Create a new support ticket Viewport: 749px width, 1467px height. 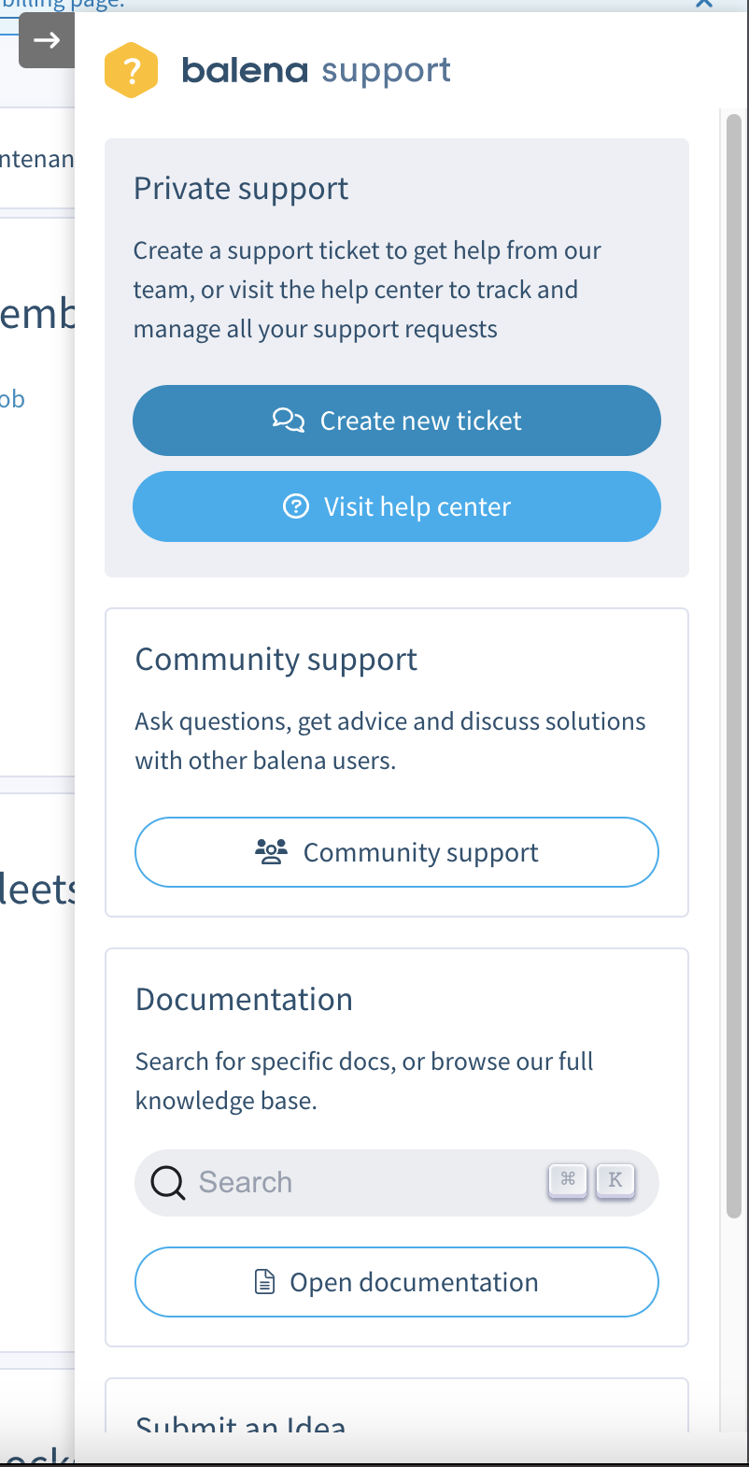(397, 420)
